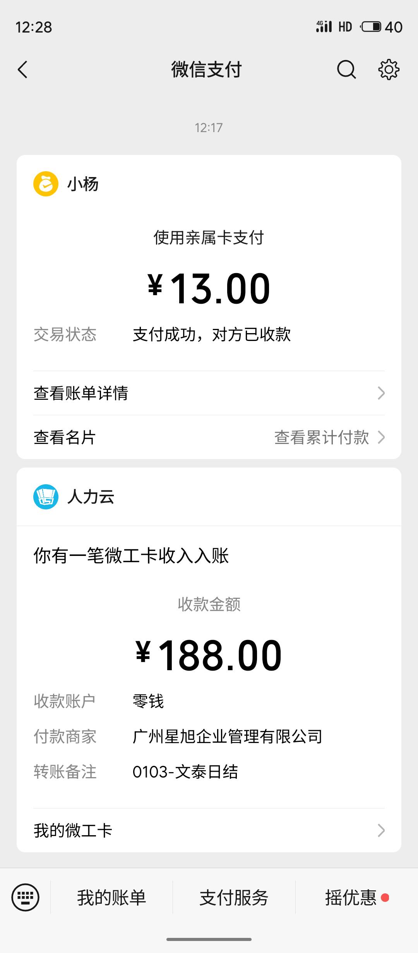Expand 查看账单详情 chevron

pos(381,393)
